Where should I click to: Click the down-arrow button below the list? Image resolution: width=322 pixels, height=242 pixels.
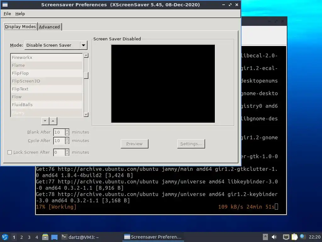(x=45, y=121)
